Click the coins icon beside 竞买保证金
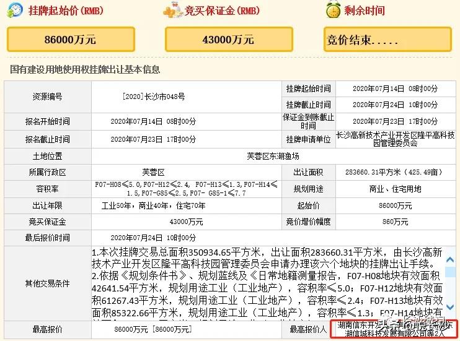The width and height of the screenshot is (460, 341). (x=173, y=11)
